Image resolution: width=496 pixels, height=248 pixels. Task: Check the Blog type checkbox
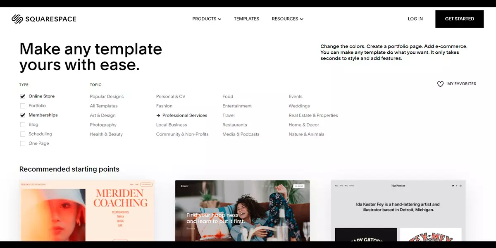click(x=23, y=124)
